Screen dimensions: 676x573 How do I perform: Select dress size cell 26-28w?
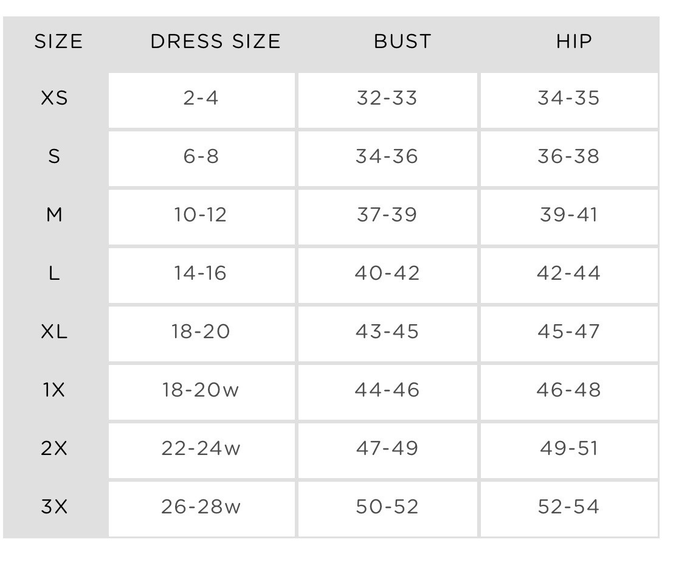click(x=202, y=509)
